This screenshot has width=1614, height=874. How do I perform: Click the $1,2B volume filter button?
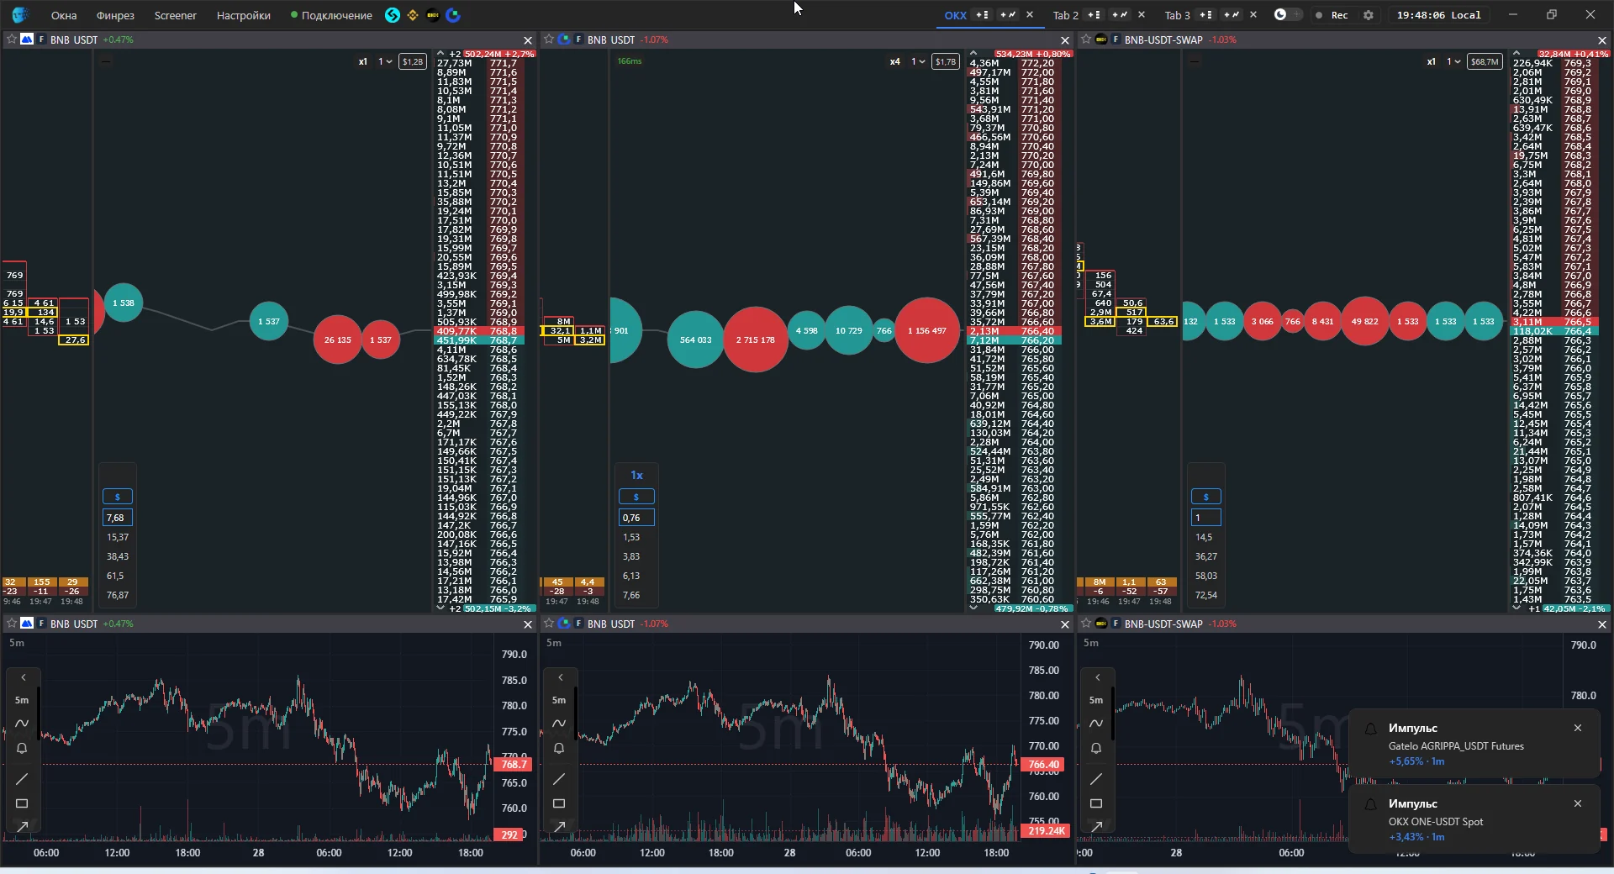(413, 61)
